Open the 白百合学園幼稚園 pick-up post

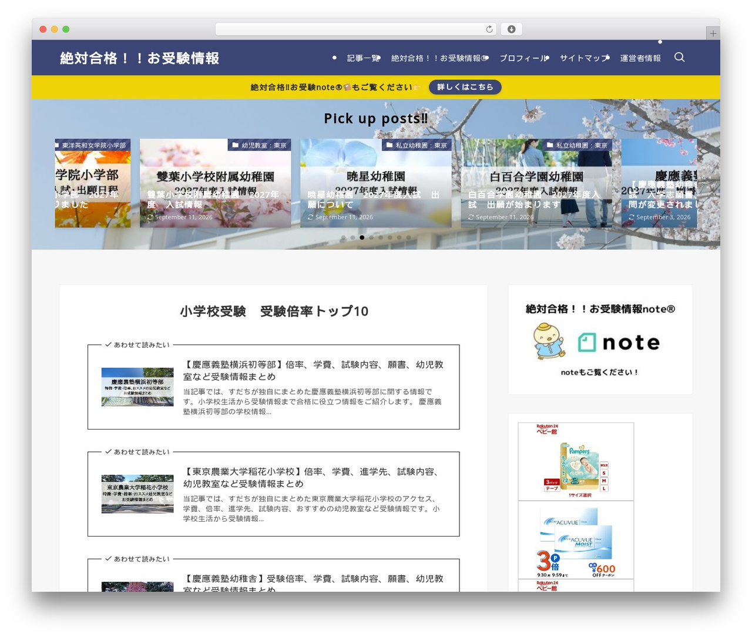coord(536,183)
